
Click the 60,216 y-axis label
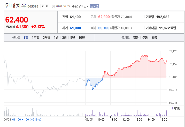tap(173, 90)
